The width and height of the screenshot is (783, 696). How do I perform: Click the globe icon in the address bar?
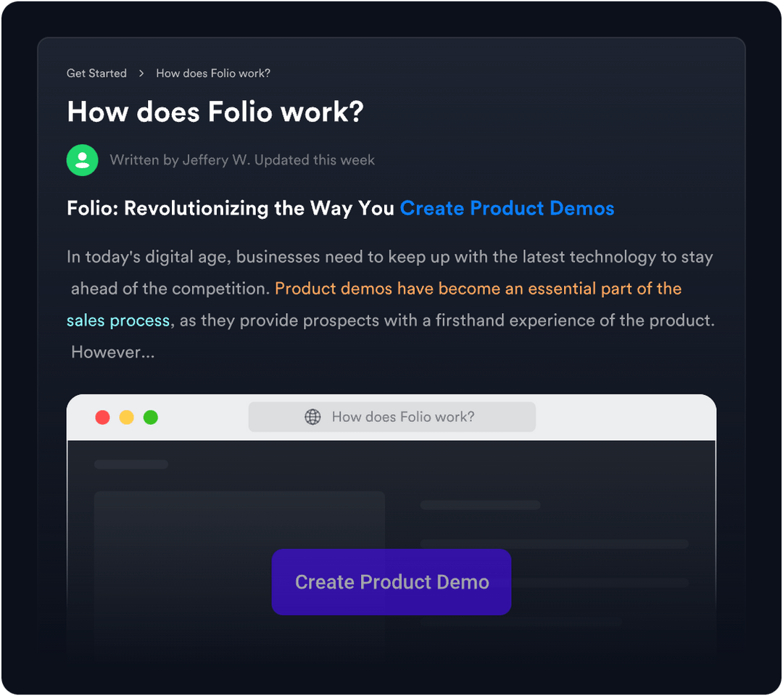[x=312, y=416]
